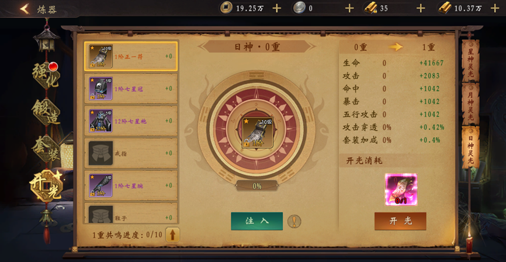This screenshot has width=506, height=262.
Task: Open the 套装 side tab
Action: pyautogui.click(x=46, y=149)
